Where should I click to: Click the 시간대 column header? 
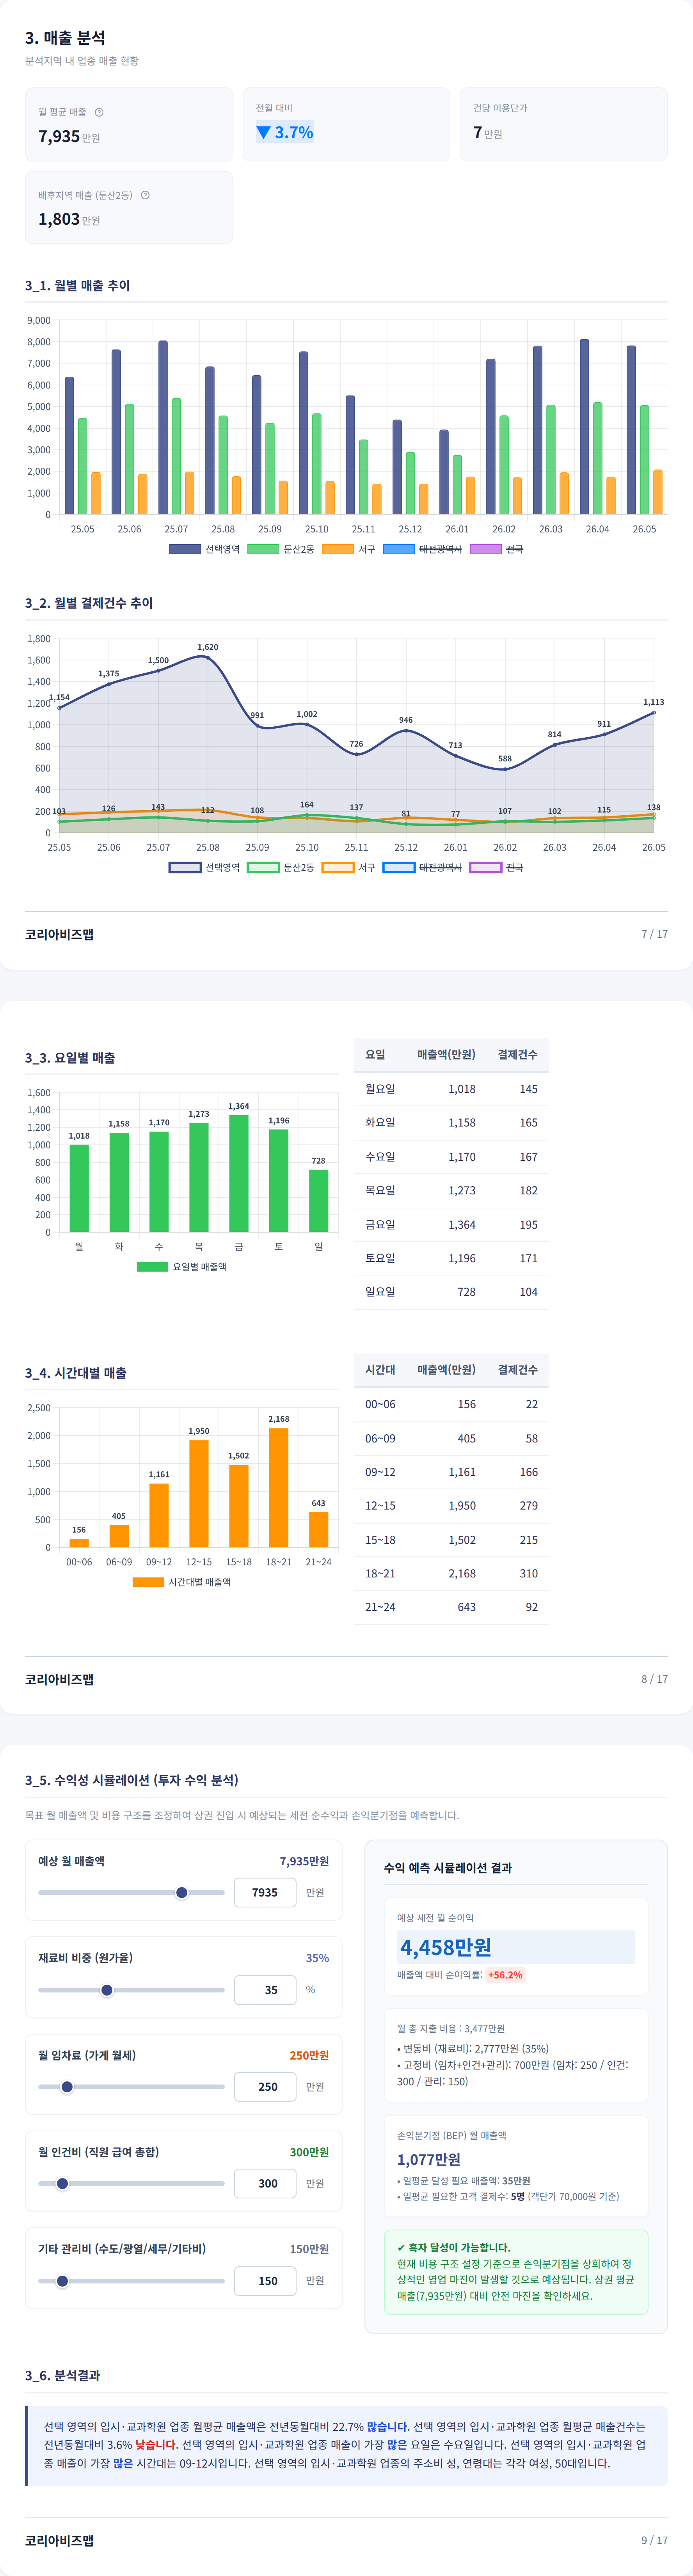380,1369
